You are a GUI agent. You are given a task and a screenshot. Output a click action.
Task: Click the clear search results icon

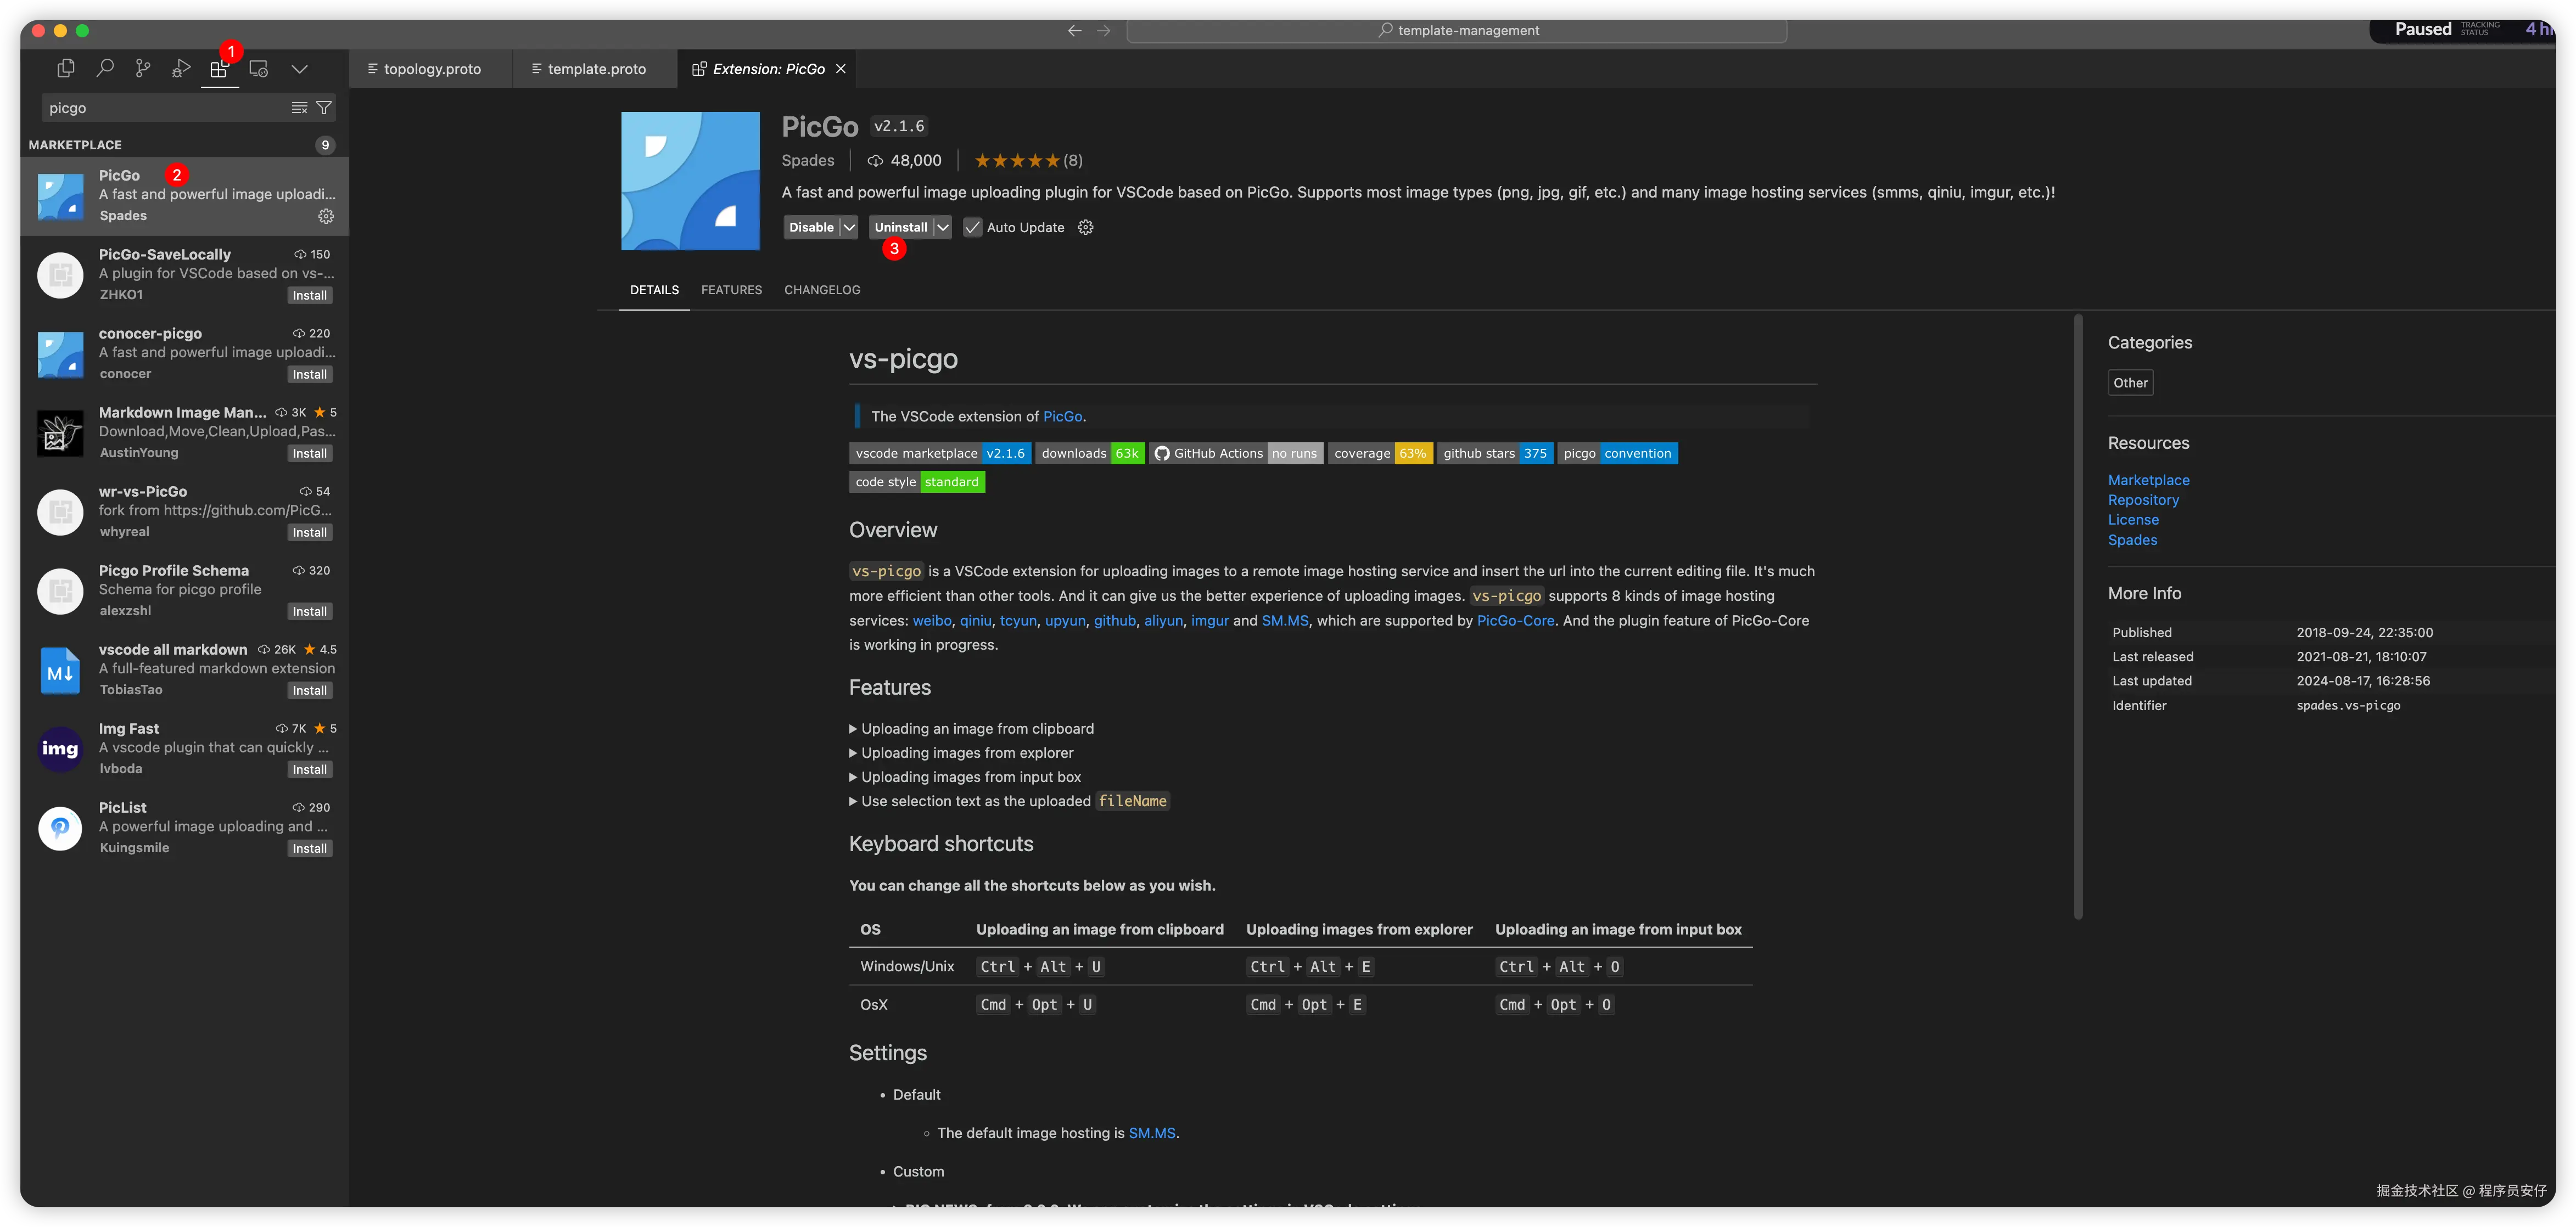pyautogui.click(x=299, y=108)
